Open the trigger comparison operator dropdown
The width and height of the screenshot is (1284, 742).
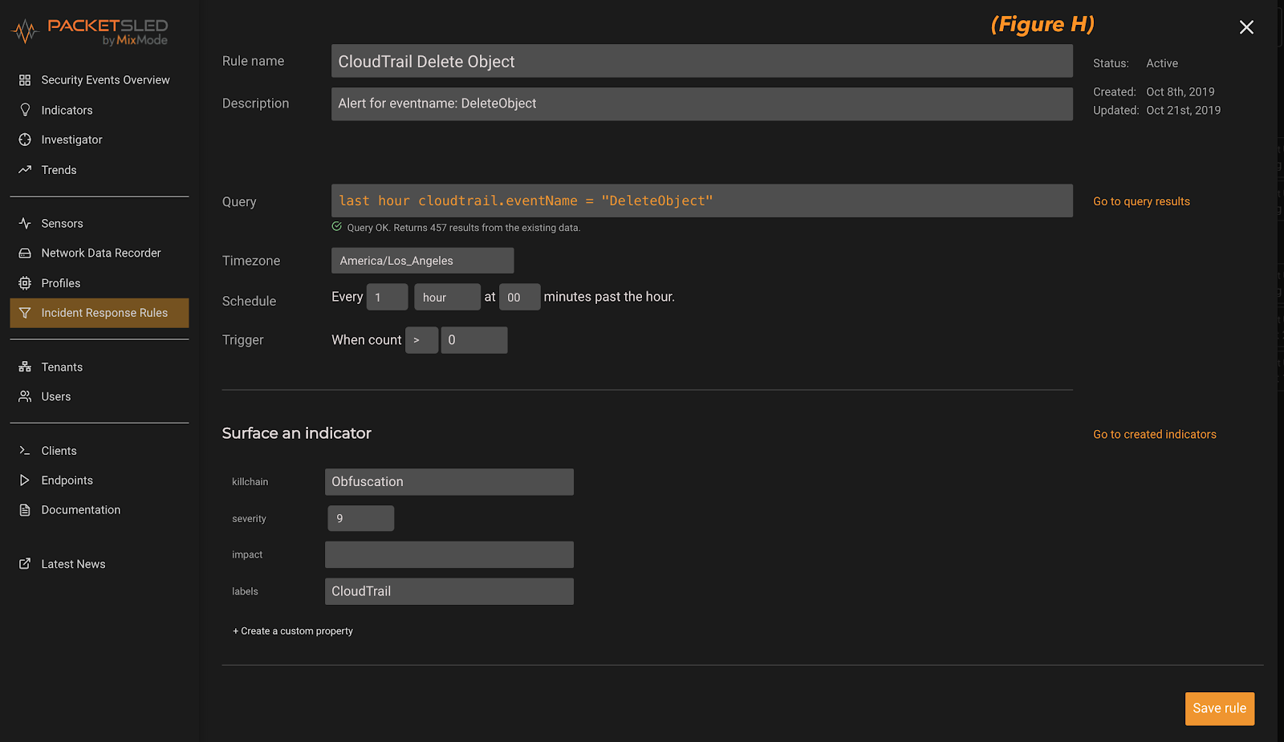pyautogui.click(x=421, y=340)
